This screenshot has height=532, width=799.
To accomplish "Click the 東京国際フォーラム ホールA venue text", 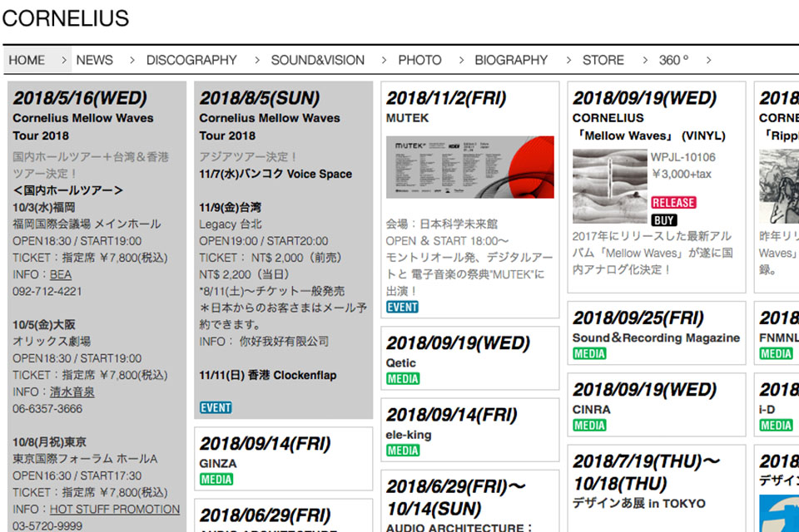I will pyautogui.click(x=85, y=459).
